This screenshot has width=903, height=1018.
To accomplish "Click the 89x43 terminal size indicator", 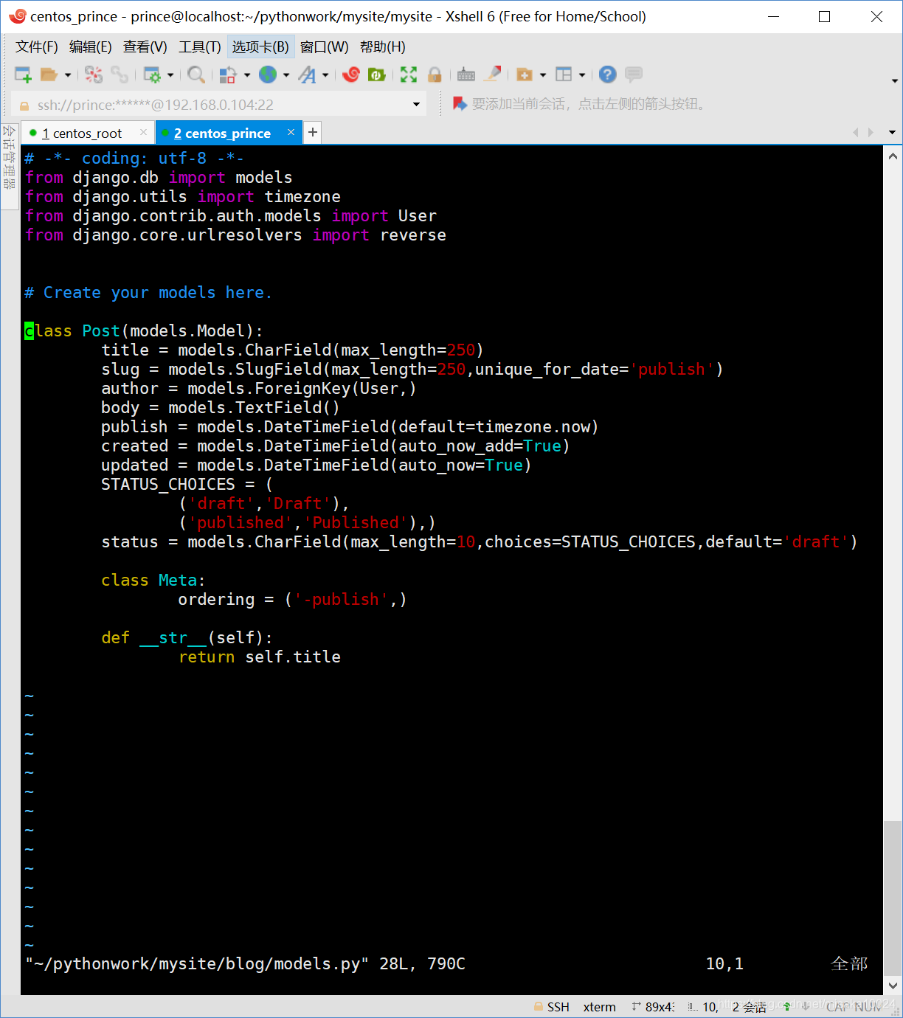I will pyautogui.click(x=653, y=1007).
